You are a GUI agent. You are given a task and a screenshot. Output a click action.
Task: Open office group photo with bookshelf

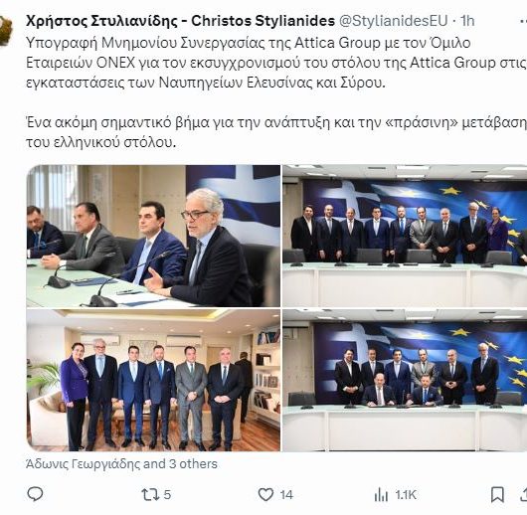[x=153, y=380]
